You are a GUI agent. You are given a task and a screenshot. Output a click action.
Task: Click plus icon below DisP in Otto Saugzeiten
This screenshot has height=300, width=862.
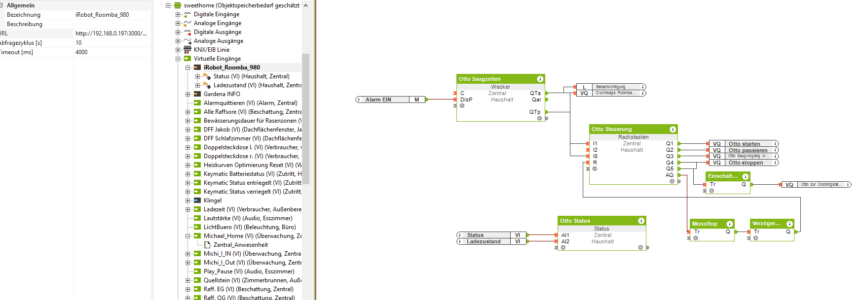click(x=462, y=106)
